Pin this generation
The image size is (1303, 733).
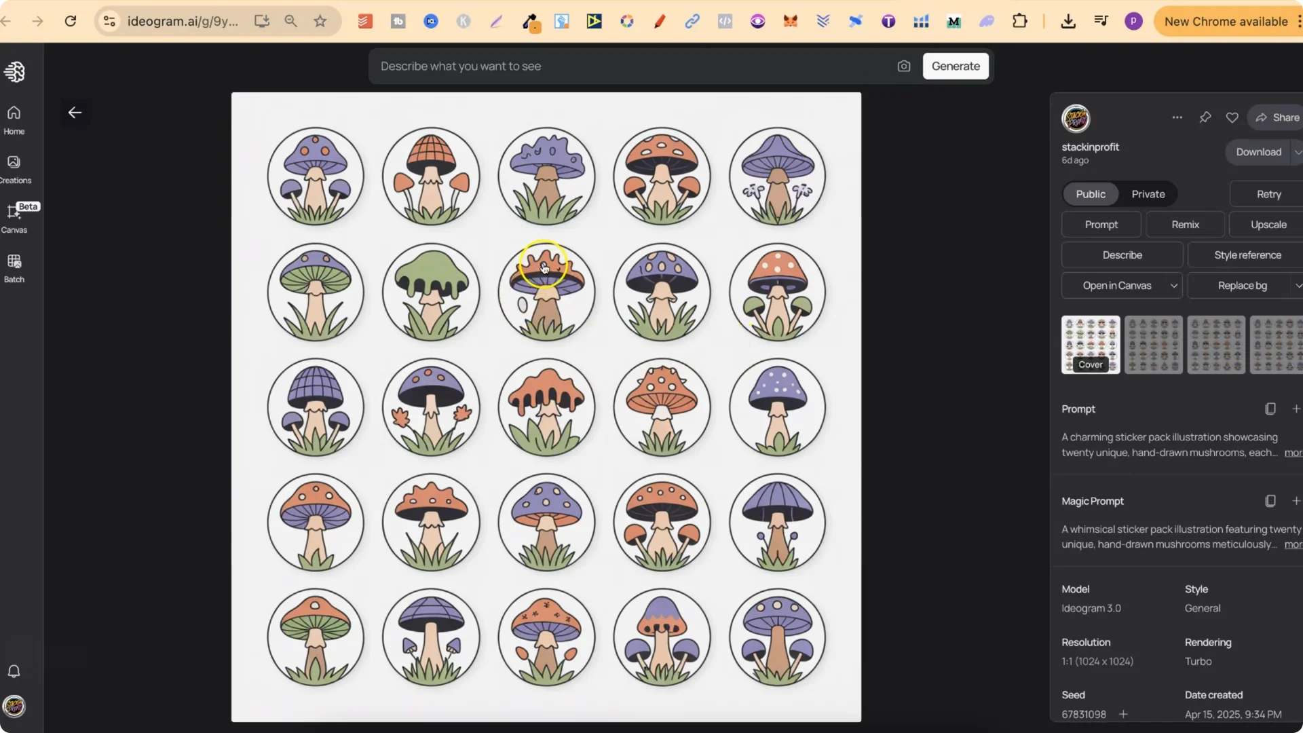(1205, 117)
